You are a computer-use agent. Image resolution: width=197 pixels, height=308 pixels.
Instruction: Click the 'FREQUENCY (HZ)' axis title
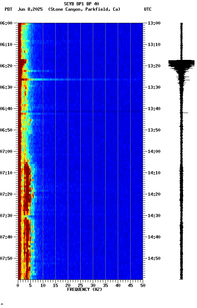click(85, 289)
